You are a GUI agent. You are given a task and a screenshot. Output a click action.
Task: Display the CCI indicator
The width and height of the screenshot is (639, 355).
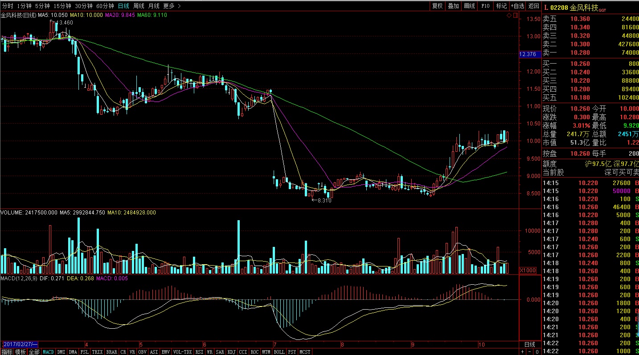point(243,352)
